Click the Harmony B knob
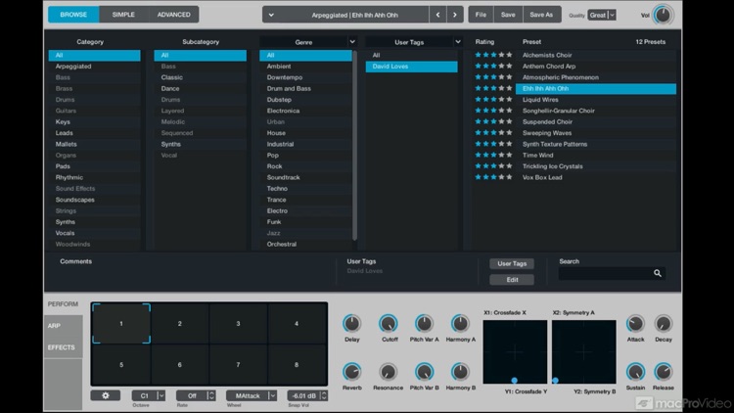 click(460, 372)
